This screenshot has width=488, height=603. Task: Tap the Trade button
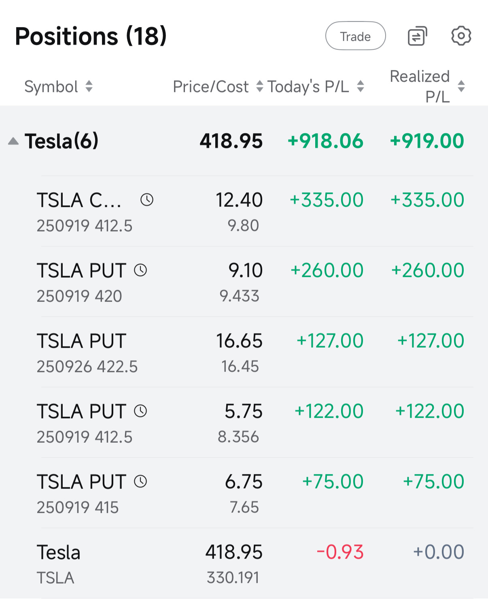pyautogui.click(x=355, y=36)
